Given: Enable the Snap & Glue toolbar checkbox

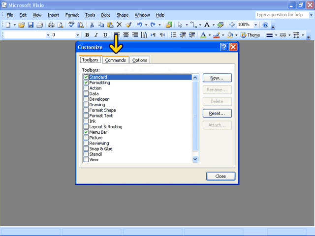Looking at the screenshot, I should coord(86,148).
